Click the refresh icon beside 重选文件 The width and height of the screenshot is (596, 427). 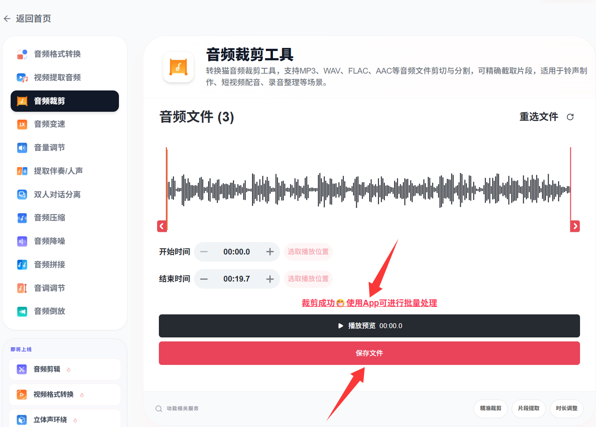[570, 117]
